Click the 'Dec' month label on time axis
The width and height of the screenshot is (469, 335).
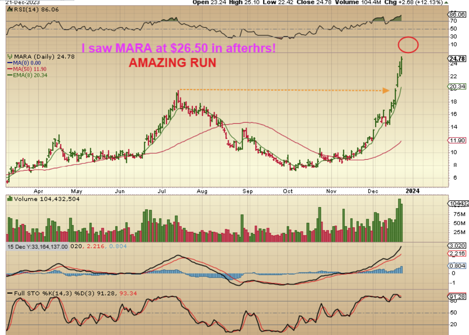pyautogui.click(x=374, y=190)
